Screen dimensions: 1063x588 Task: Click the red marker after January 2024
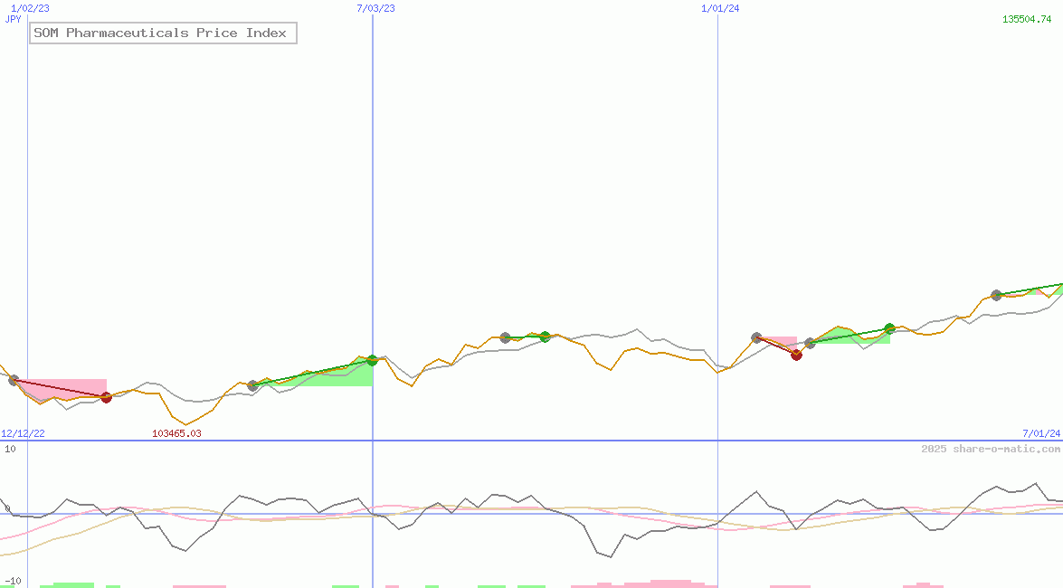(x=796, y=356)
